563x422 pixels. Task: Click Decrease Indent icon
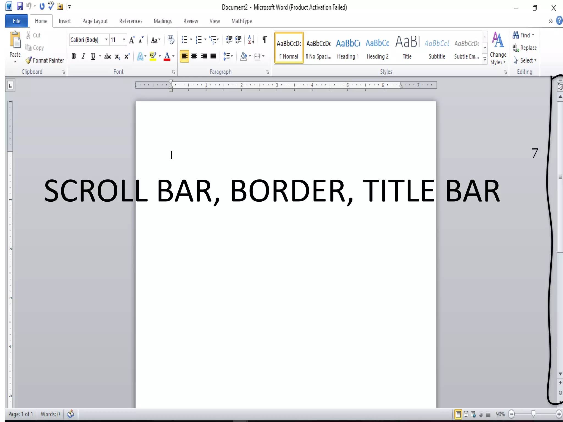(229, 40)
